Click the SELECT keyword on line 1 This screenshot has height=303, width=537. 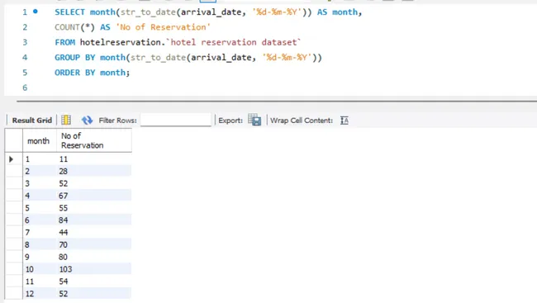click(x=69, y=12)
